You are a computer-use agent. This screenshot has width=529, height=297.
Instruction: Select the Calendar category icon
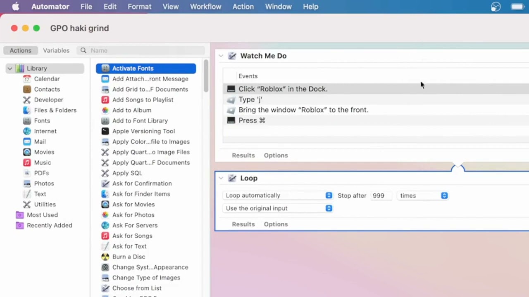(27, 79)
